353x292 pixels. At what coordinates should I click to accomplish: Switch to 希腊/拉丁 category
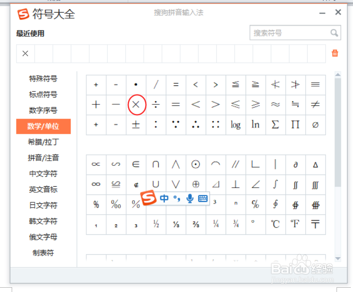pyautogui.click(x=43, y=142)
